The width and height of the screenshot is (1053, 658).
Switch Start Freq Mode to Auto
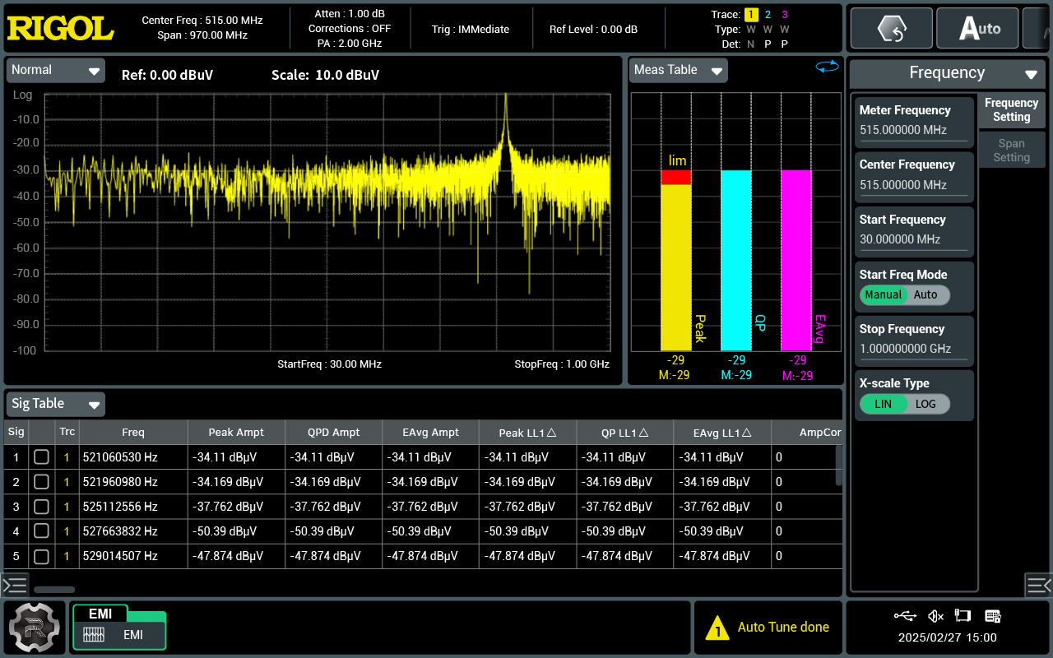pyautogui.click(x=925, y=294)
